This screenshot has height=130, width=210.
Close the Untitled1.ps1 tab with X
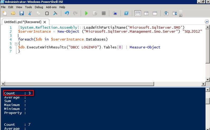pyautogui.click(x=45, y=22)
